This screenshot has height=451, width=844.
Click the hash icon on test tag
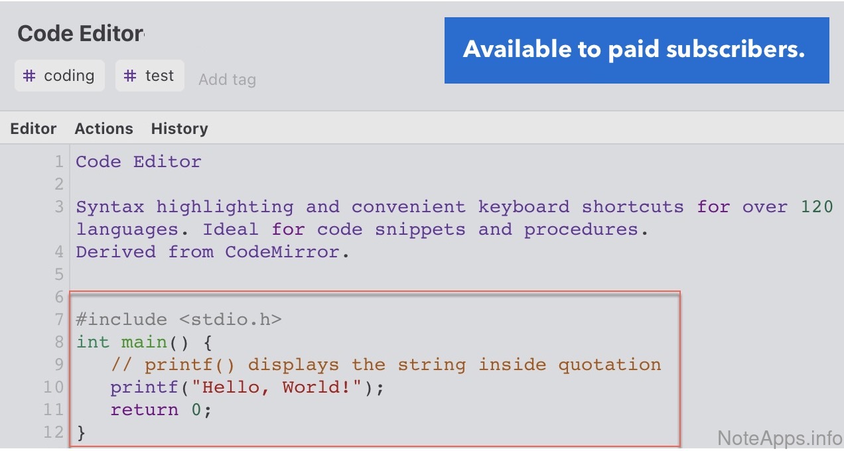click(131, 76)
